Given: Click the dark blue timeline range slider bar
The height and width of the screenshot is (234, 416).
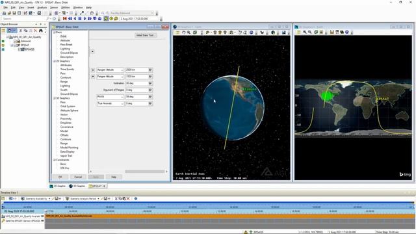Looking at the screenshot, I should point(209,203).
